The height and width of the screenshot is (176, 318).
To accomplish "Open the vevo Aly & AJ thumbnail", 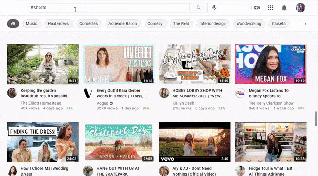I will tap(195, 142).
